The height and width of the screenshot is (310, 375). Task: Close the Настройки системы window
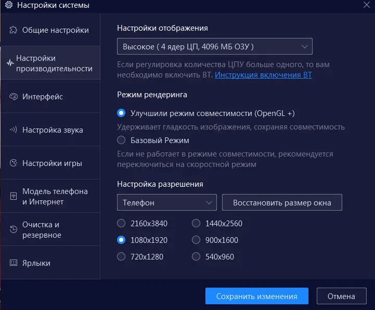click(366, 5)
